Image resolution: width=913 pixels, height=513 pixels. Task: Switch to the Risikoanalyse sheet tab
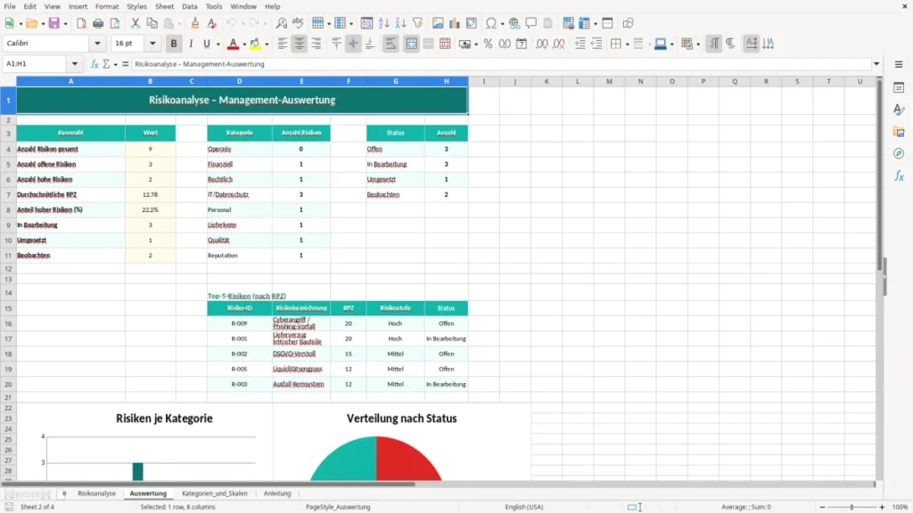[96, 493]
